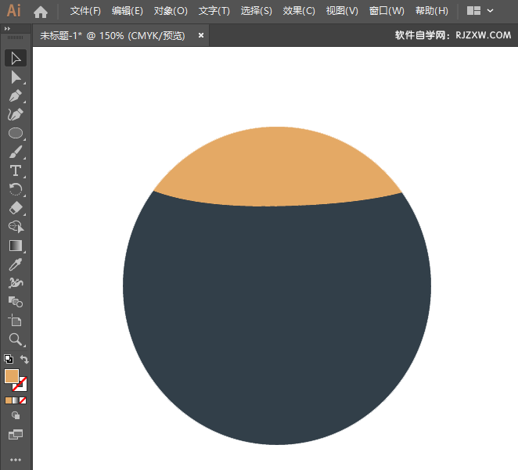518x470 pixels.
Task: Open Edit Toolbar three-dots menu
Action: pyautogui.click(x=15, y=459)
